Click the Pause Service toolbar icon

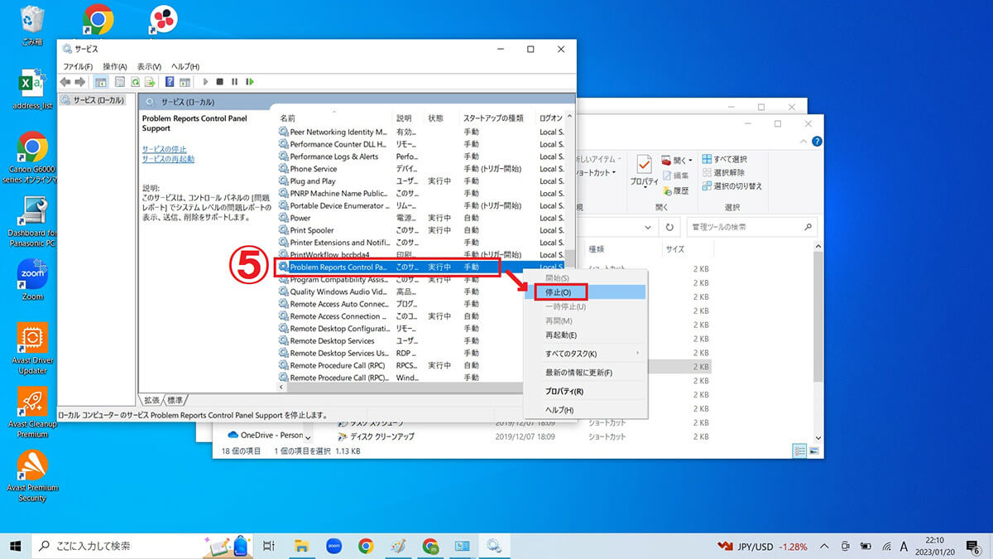pyautogui.click(x=234, y=82)
